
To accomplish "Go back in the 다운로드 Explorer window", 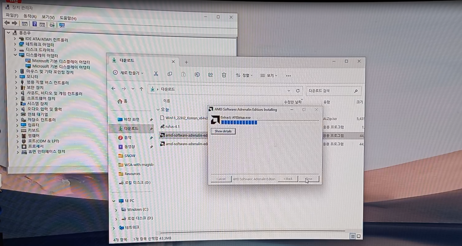I will coord(114,88).
